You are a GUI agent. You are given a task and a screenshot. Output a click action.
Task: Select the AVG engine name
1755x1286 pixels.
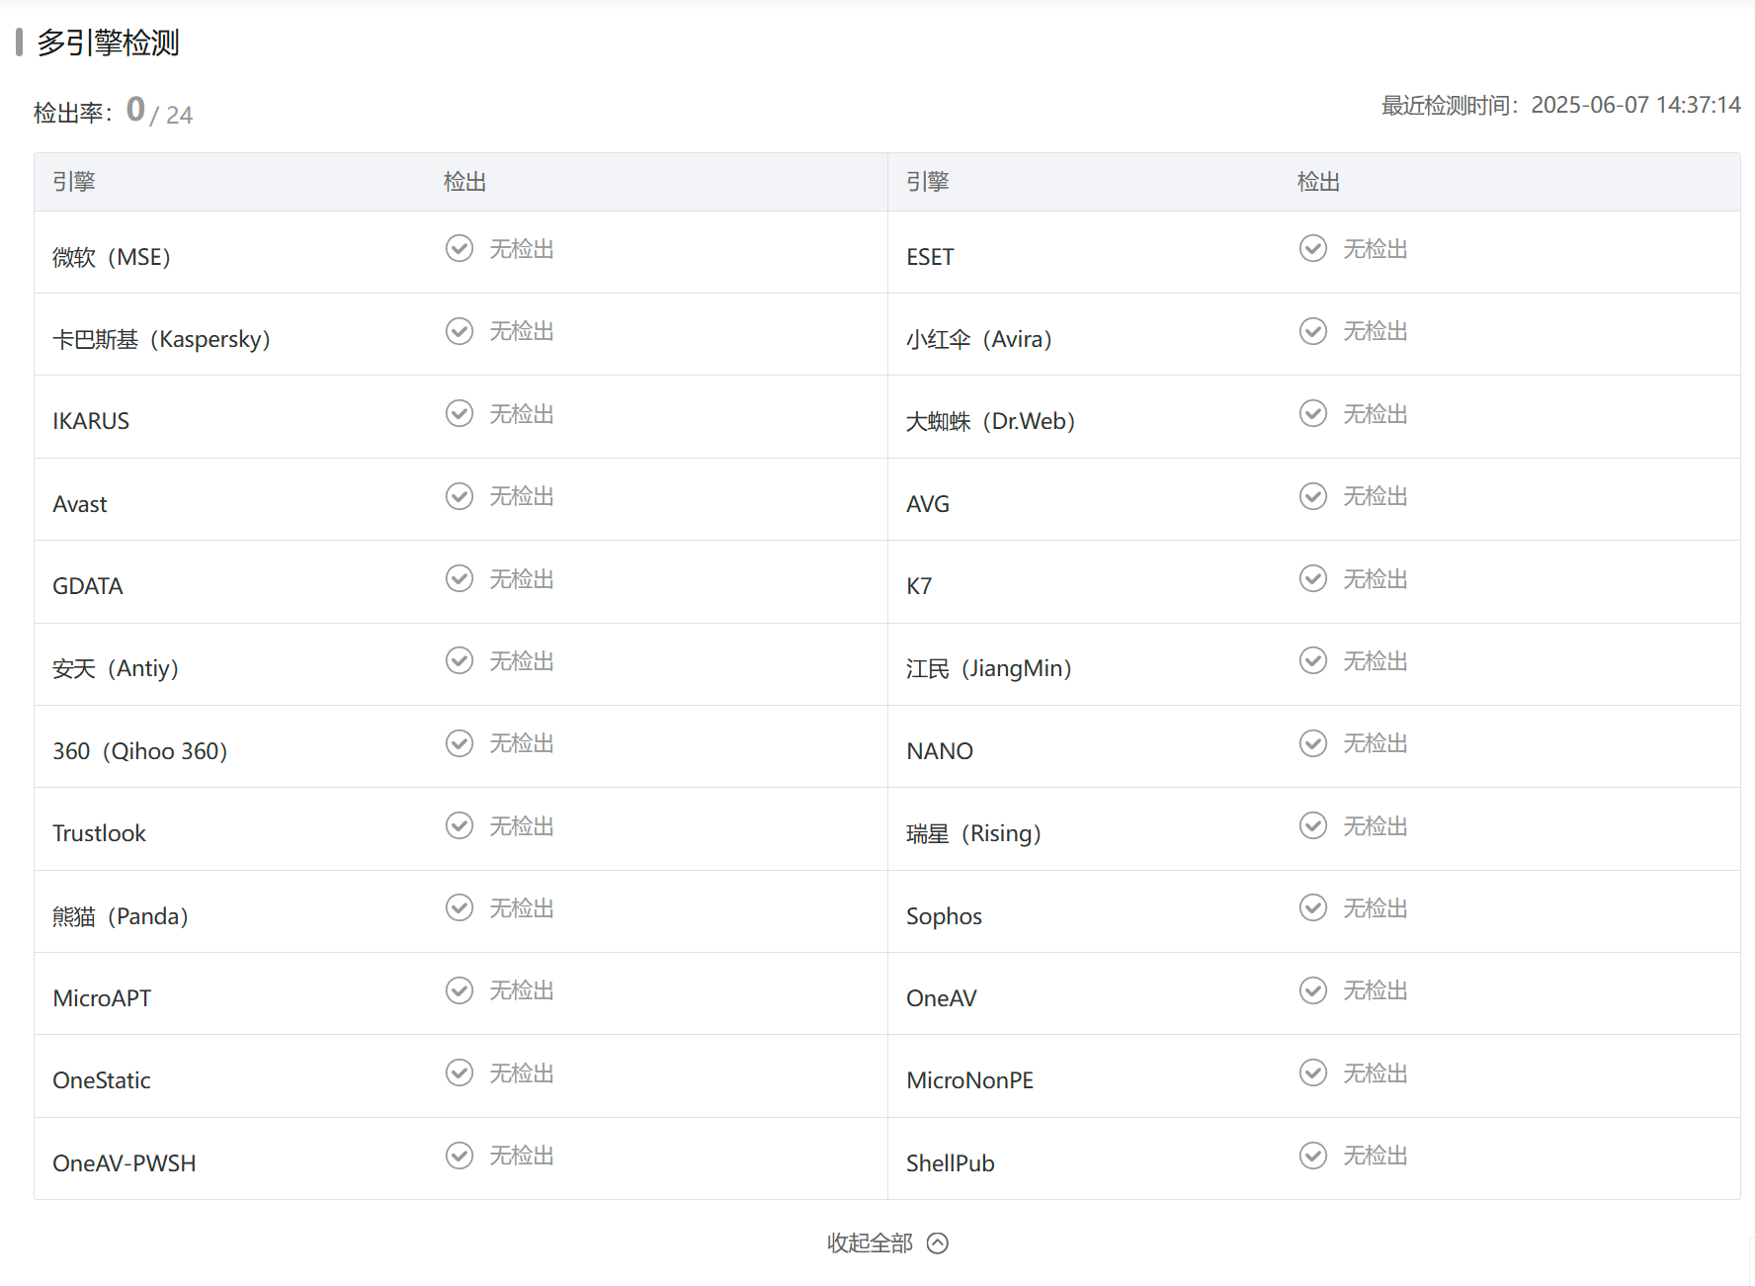[x=928, y=504]
